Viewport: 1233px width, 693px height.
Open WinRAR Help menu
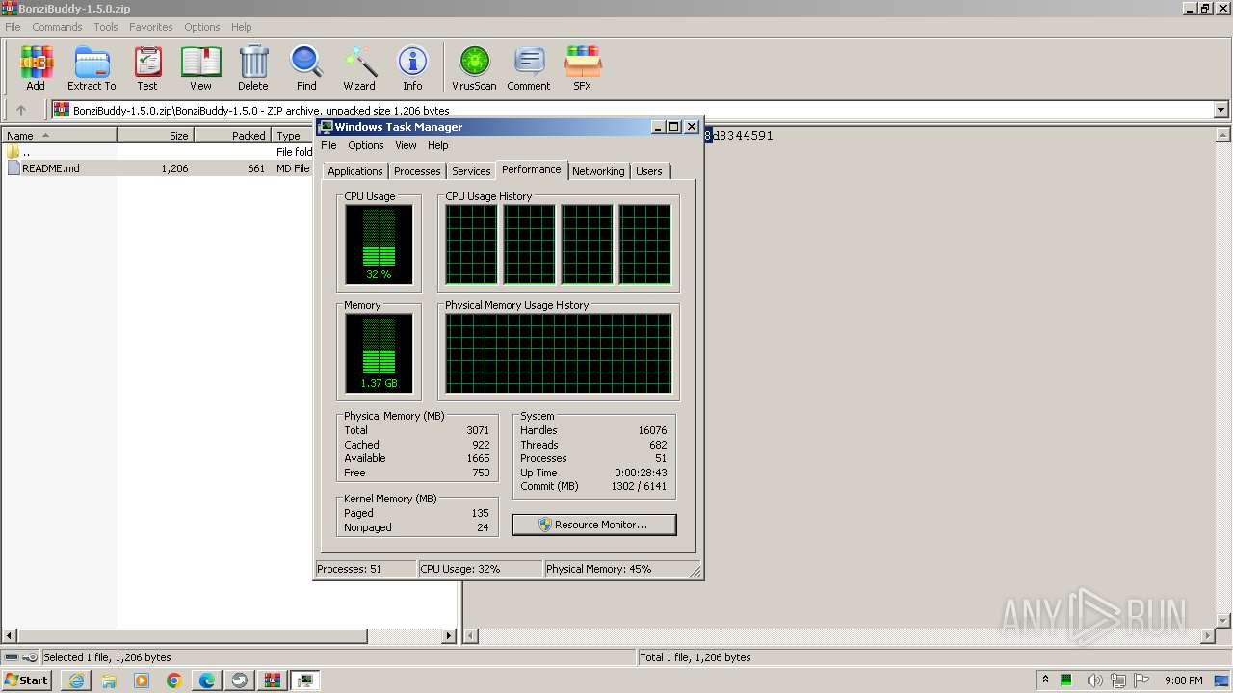[242, 27]
